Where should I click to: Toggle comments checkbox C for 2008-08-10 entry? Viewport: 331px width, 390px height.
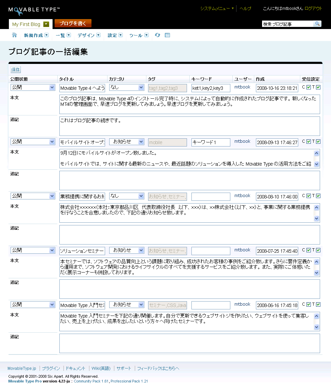(308, 196)
